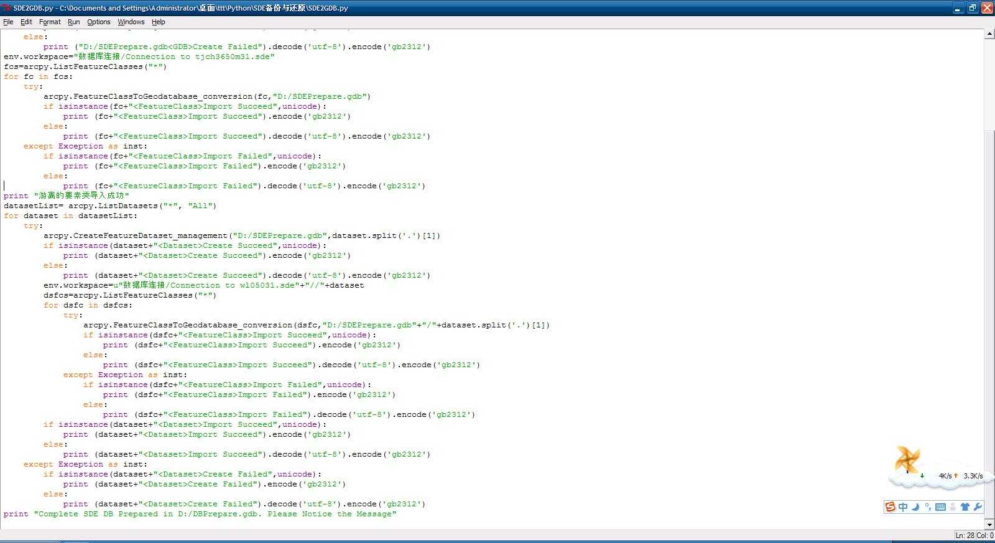This screenshot has height=543, width=995.
Task: Click the scrollbar down arrow
Action: click(989, 524)
